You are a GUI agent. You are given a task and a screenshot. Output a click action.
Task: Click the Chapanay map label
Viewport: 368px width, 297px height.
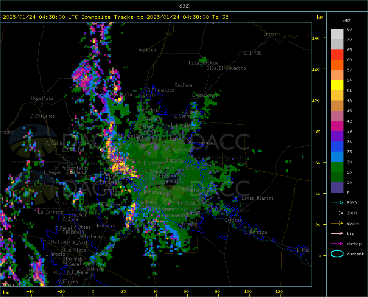174,160
